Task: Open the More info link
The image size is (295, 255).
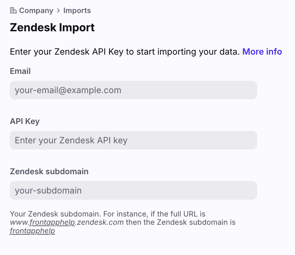Action: click(x=262, y=52)
